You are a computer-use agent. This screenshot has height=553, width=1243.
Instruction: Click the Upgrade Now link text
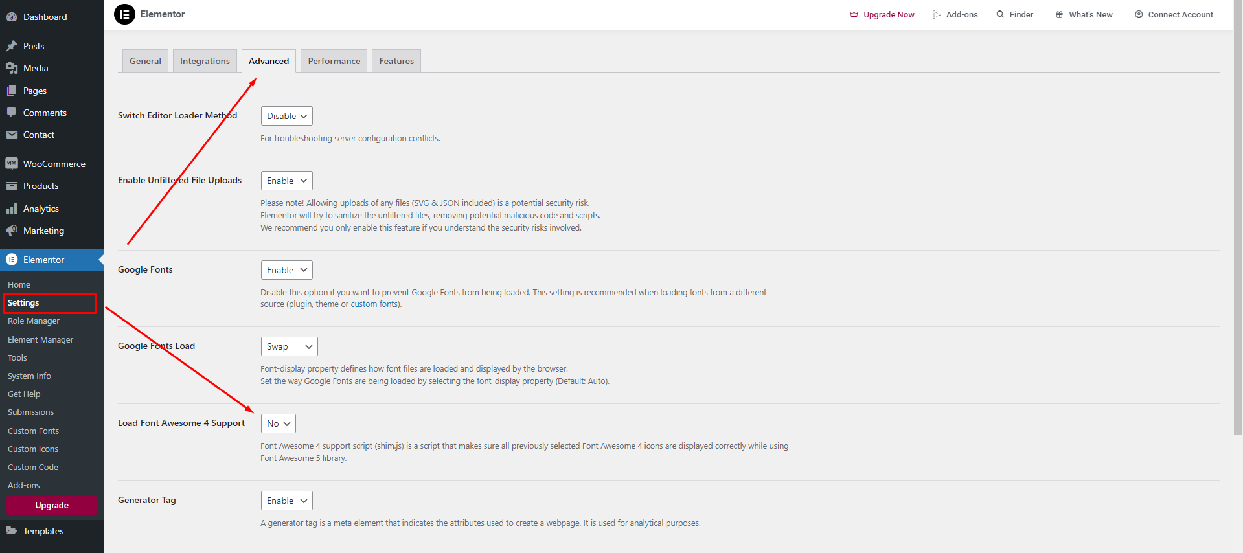click(x=889, y=14)
